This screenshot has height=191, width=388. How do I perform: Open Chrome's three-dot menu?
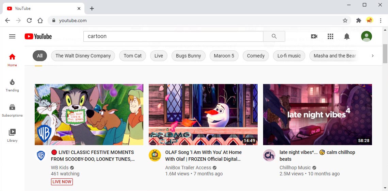point(381,20)
